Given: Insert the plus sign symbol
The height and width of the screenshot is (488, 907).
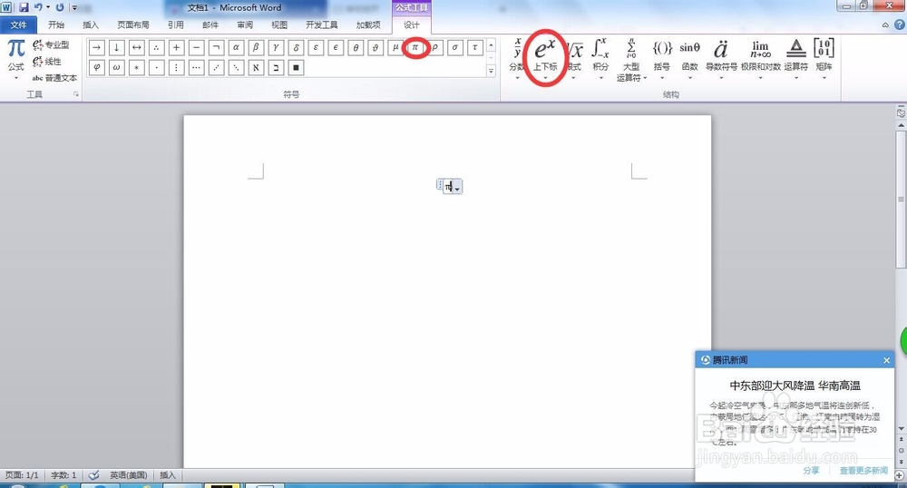Looking at the screenshot, I should (177, 48).
